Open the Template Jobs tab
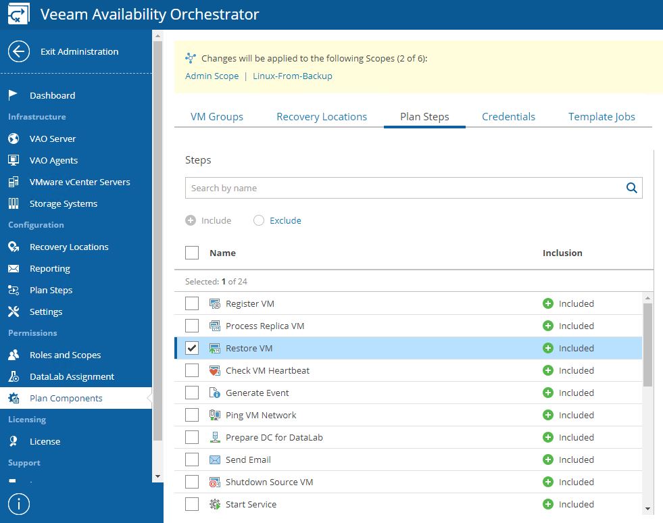 (601, 117)
